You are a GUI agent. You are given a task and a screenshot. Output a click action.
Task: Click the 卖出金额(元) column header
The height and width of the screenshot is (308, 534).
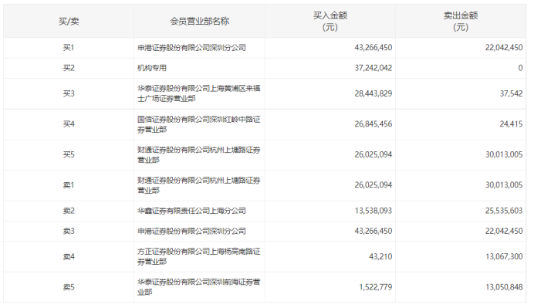(x=461, y=21)
